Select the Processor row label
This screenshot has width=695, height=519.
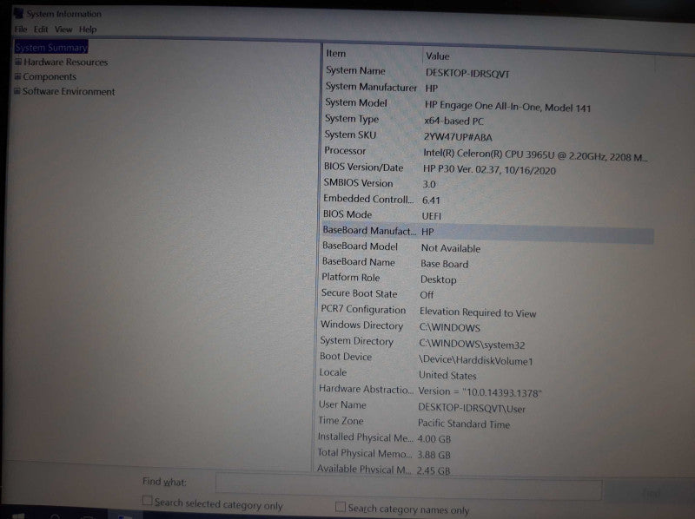[345, 150]
